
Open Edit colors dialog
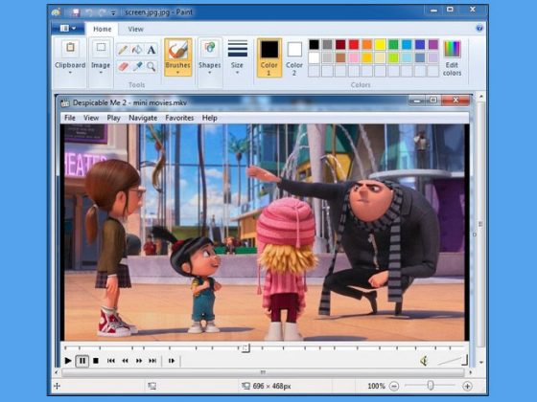(x=452, y=57)
